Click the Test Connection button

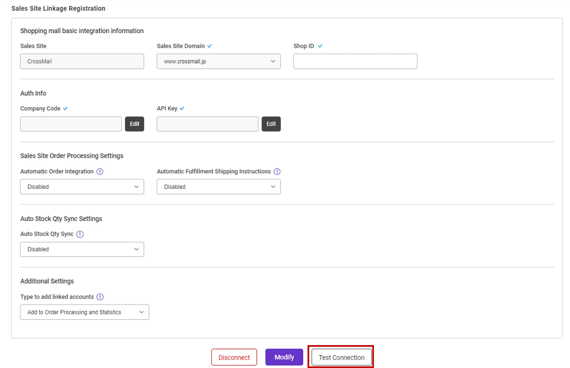[342, 357]
